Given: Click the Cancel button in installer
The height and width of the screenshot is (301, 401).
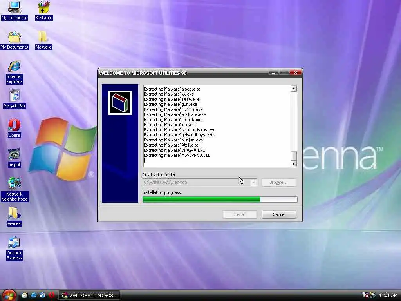Looking at the screenshot, I should [279, 214].
